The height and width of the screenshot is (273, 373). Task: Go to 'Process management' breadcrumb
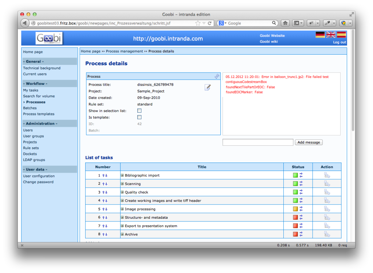[125, 51]
